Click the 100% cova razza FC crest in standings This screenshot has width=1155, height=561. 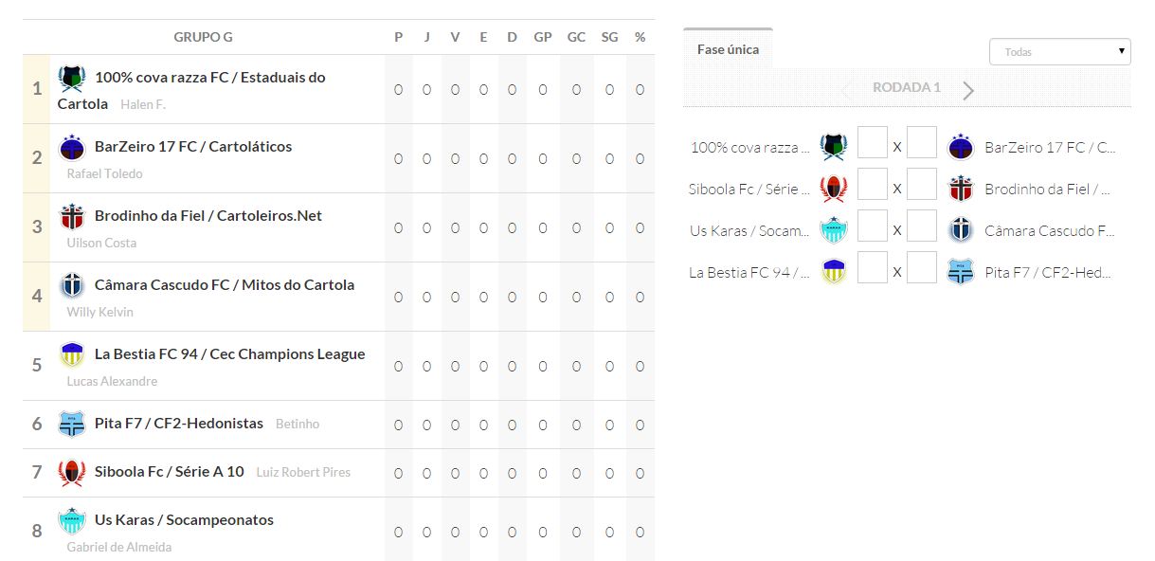pyautogui.click(x=72, y=78)
